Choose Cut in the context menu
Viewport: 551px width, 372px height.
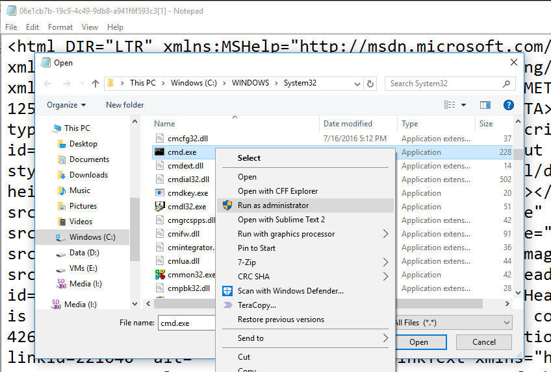click(305, 357)
